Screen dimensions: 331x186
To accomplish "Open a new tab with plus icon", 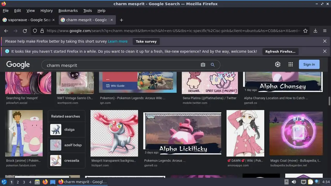I will (x=121, y=20).
